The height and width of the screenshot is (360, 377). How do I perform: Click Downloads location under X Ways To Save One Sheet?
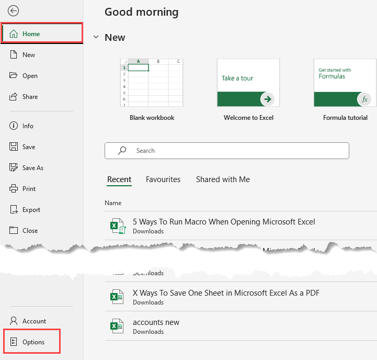148,302
